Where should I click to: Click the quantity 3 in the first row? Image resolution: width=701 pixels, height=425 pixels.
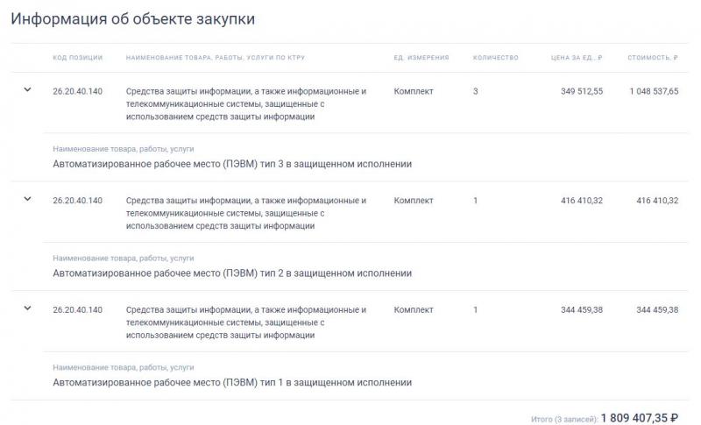tap(475, 91)
